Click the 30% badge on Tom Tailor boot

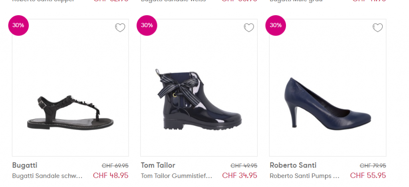coord(147,25)
